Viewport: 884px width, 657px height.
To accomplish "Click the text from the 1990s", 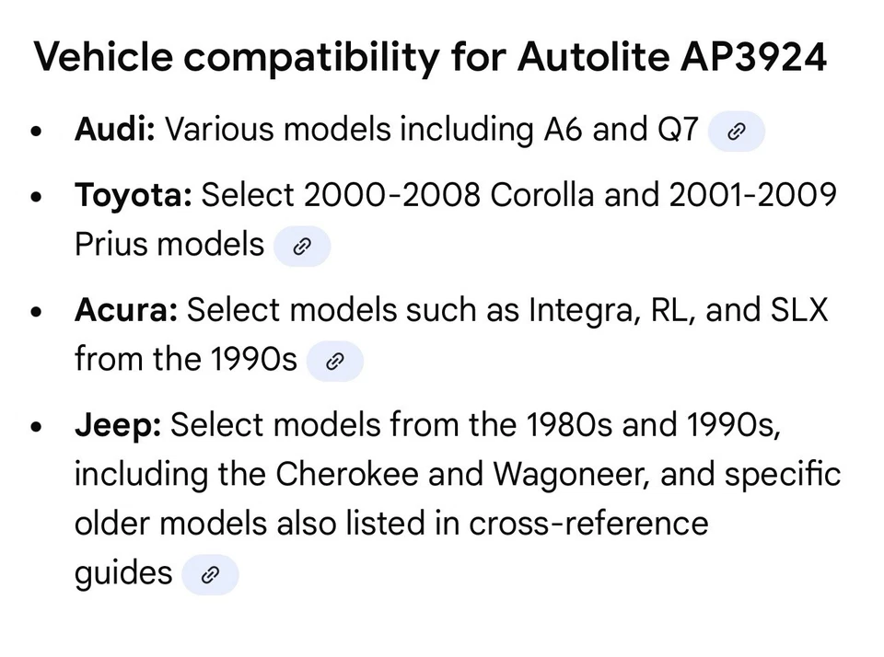I will 185,359.
